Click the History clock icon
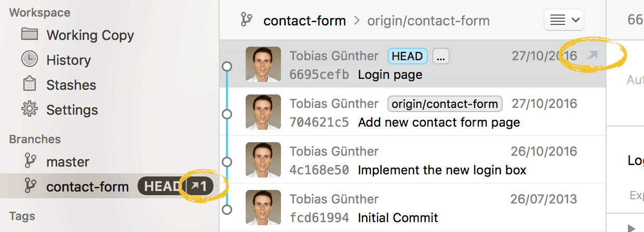The width and height of the screenshot is (644, 232). (30, 60)
